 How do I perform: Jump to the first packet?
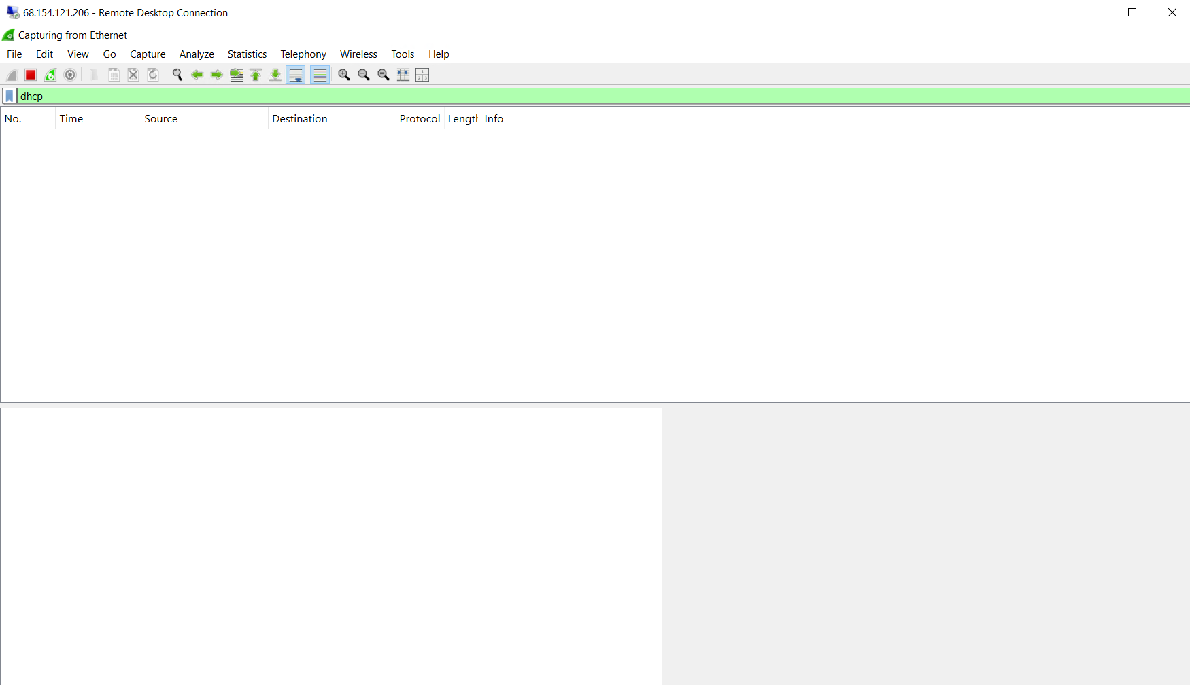tap(256, 75)
